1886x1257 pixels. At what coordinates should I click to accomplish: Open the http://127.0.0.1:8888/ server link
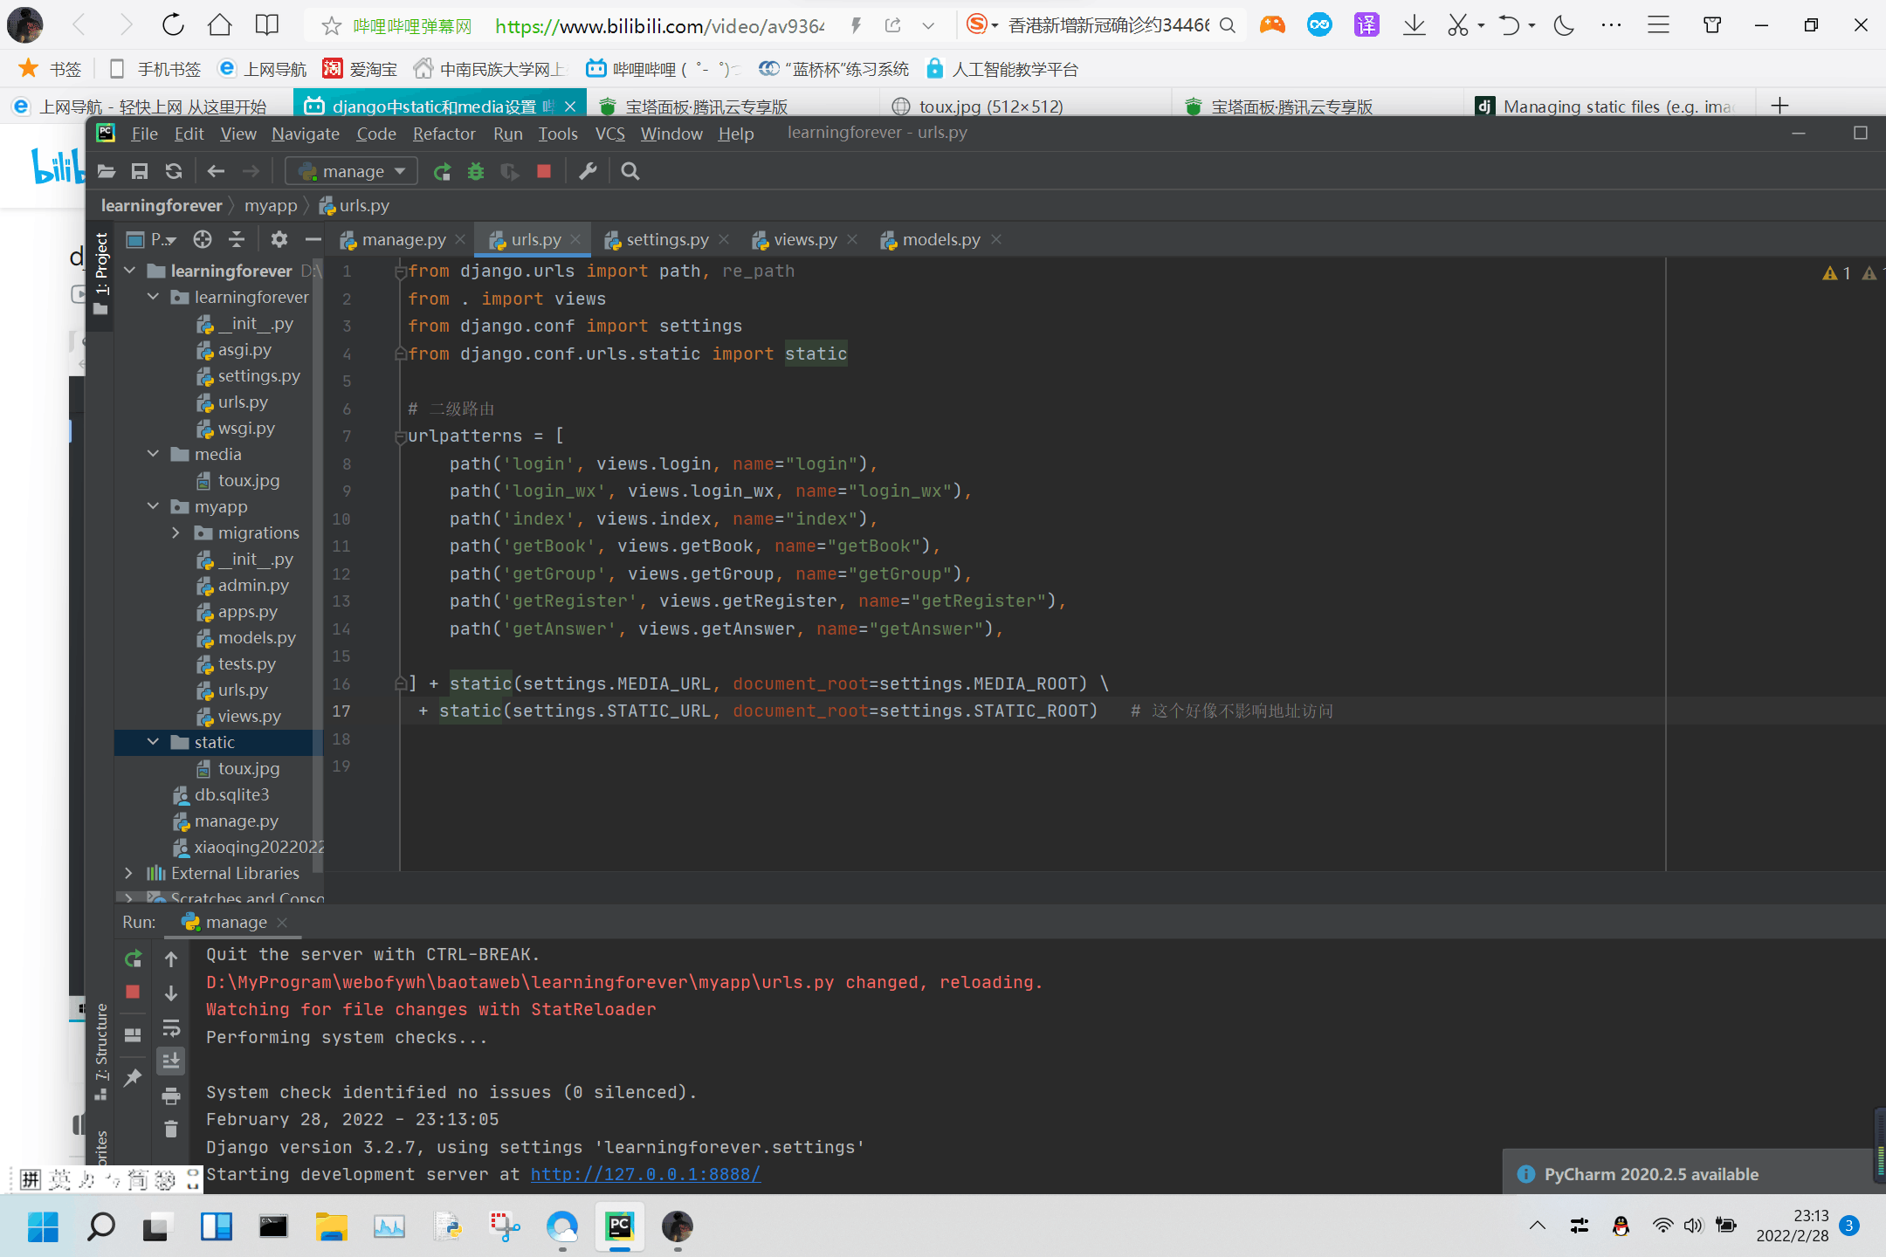point(645,1174)
